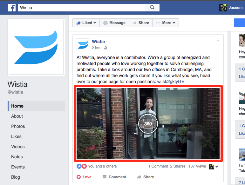Expand the post options chevron
The image size is (245, 185).
click(x=218, y=41)
